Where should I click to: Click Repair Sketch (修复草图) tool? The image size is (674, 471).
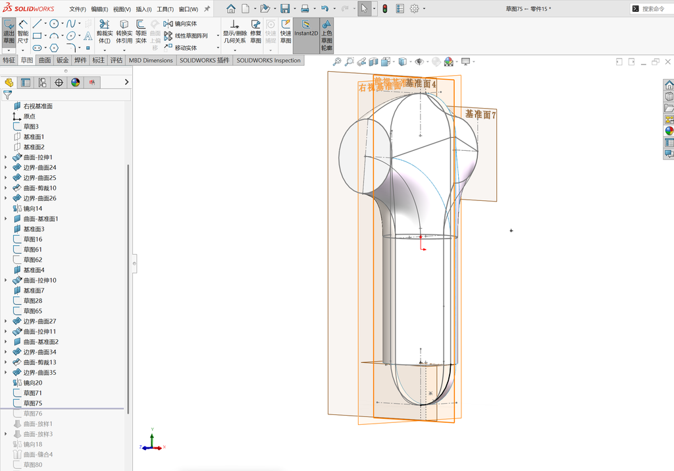pos(256,32)
